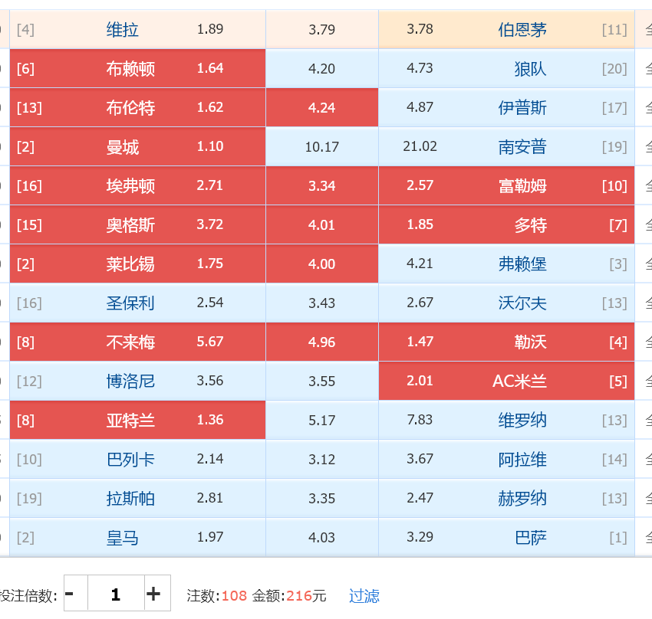Deselect draw odds 4.01 for 奥格斯 match
This screenshot has height=619, width=652.
(322, 224)
